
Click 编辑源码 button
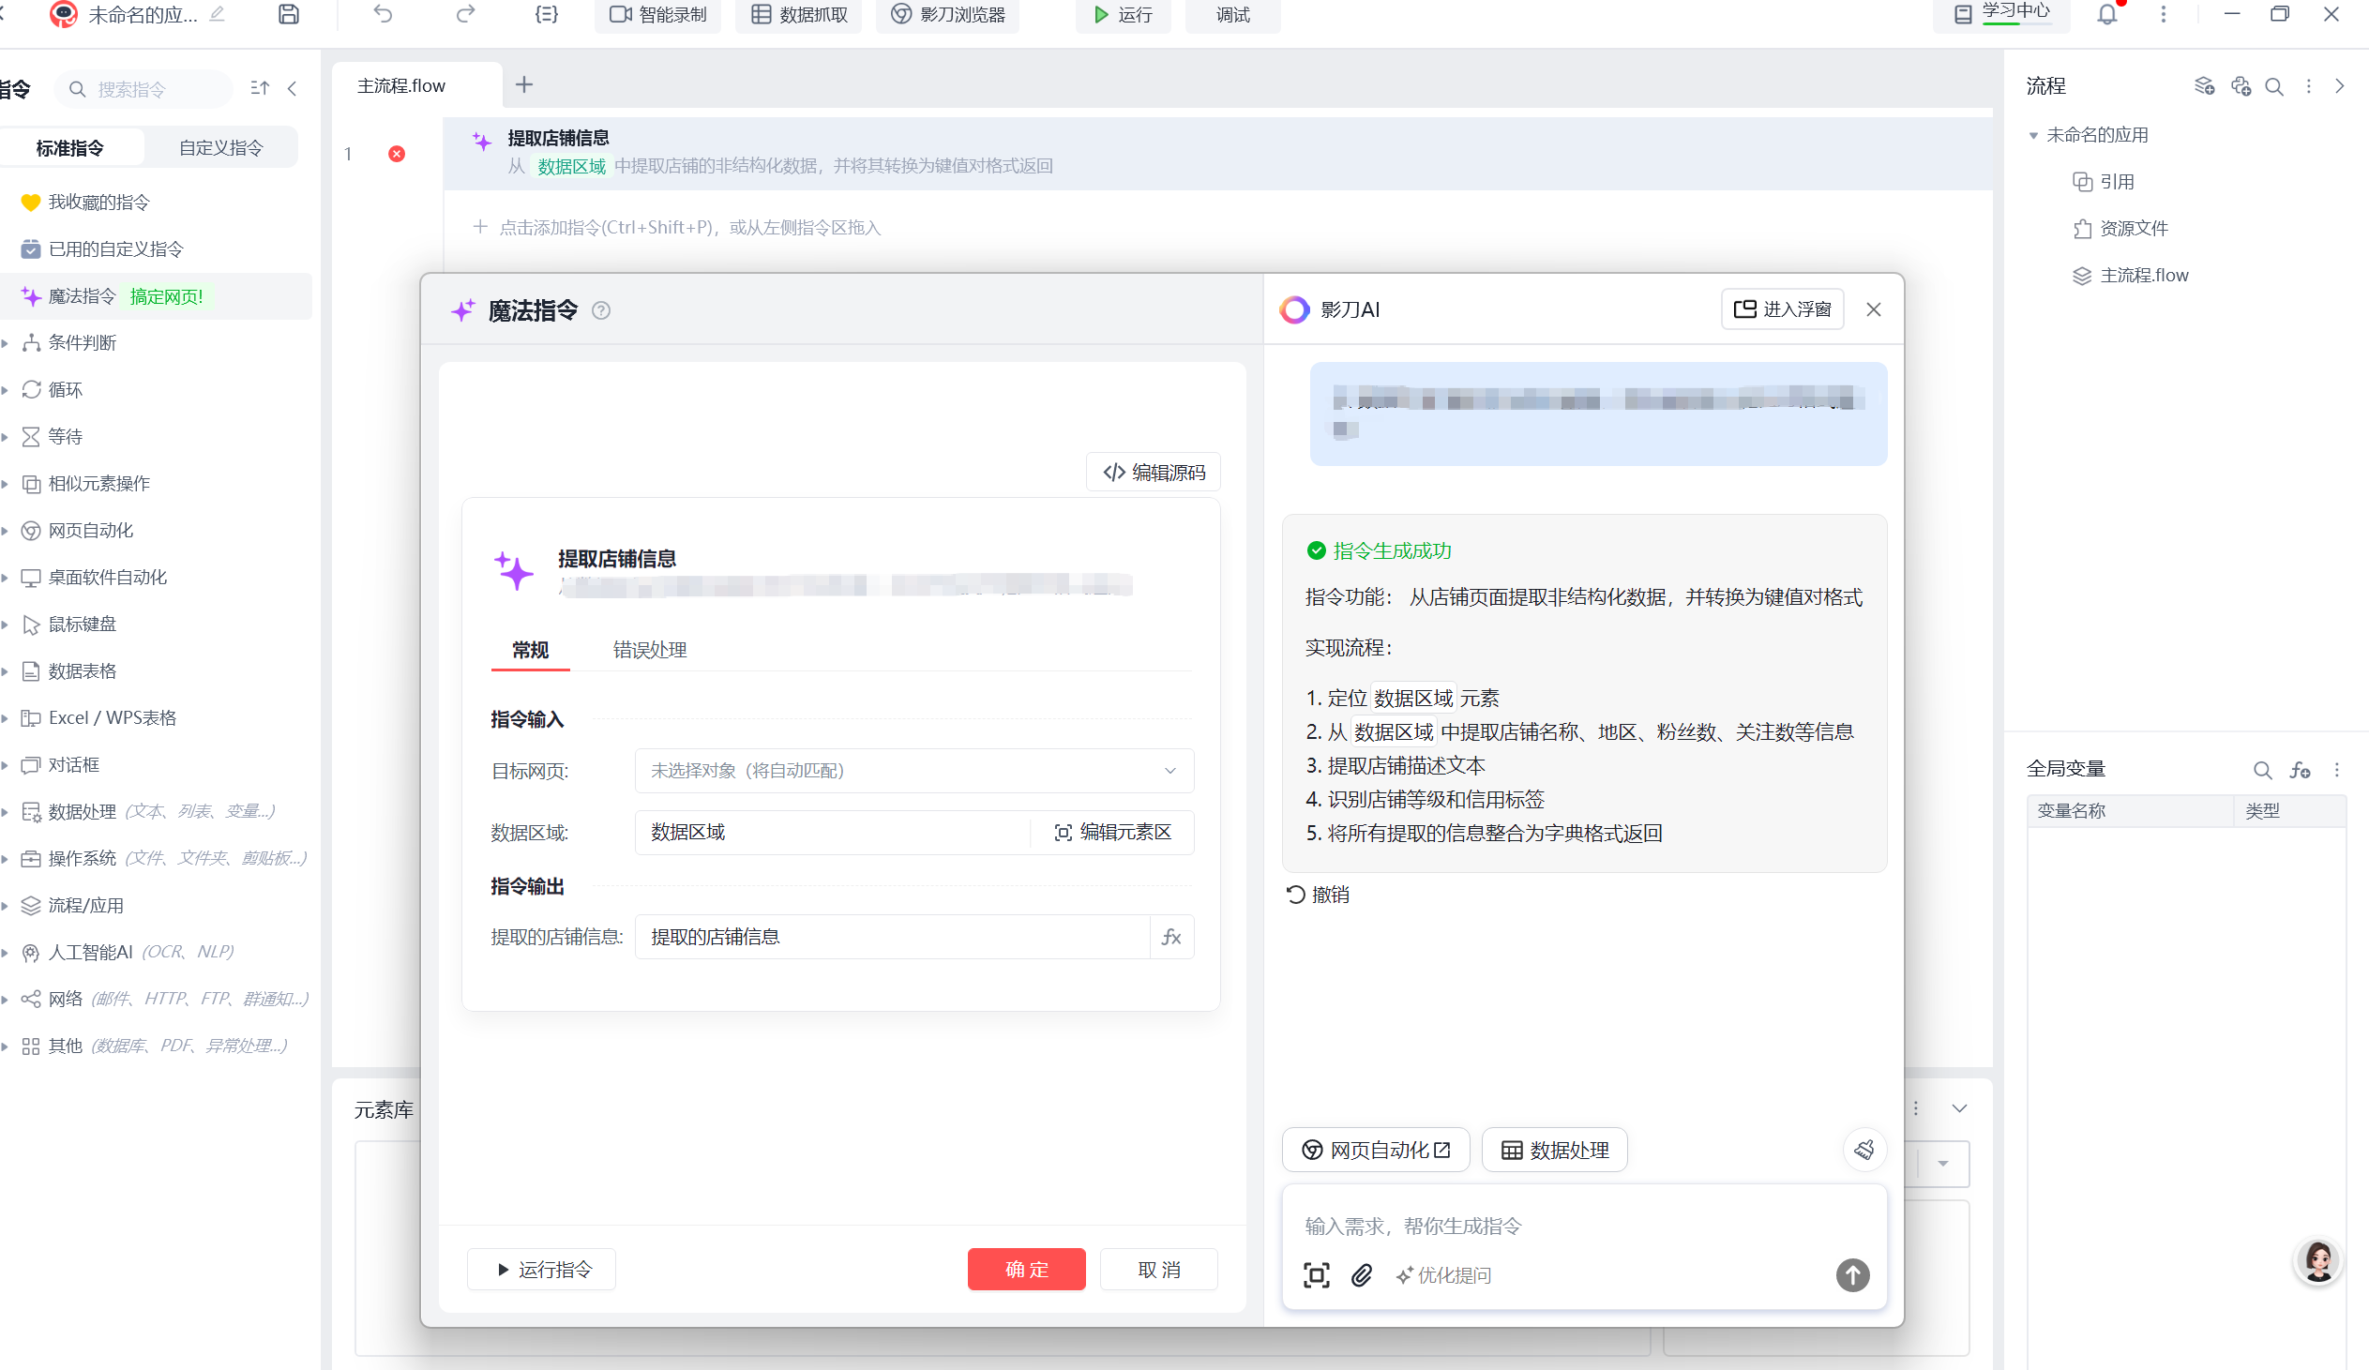pyautogui.click(x=1154, y=472)
